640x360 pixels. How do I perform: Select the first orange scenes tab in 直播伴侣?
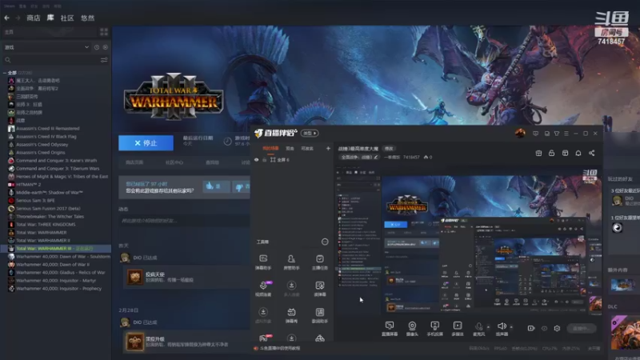click(270, 148)
